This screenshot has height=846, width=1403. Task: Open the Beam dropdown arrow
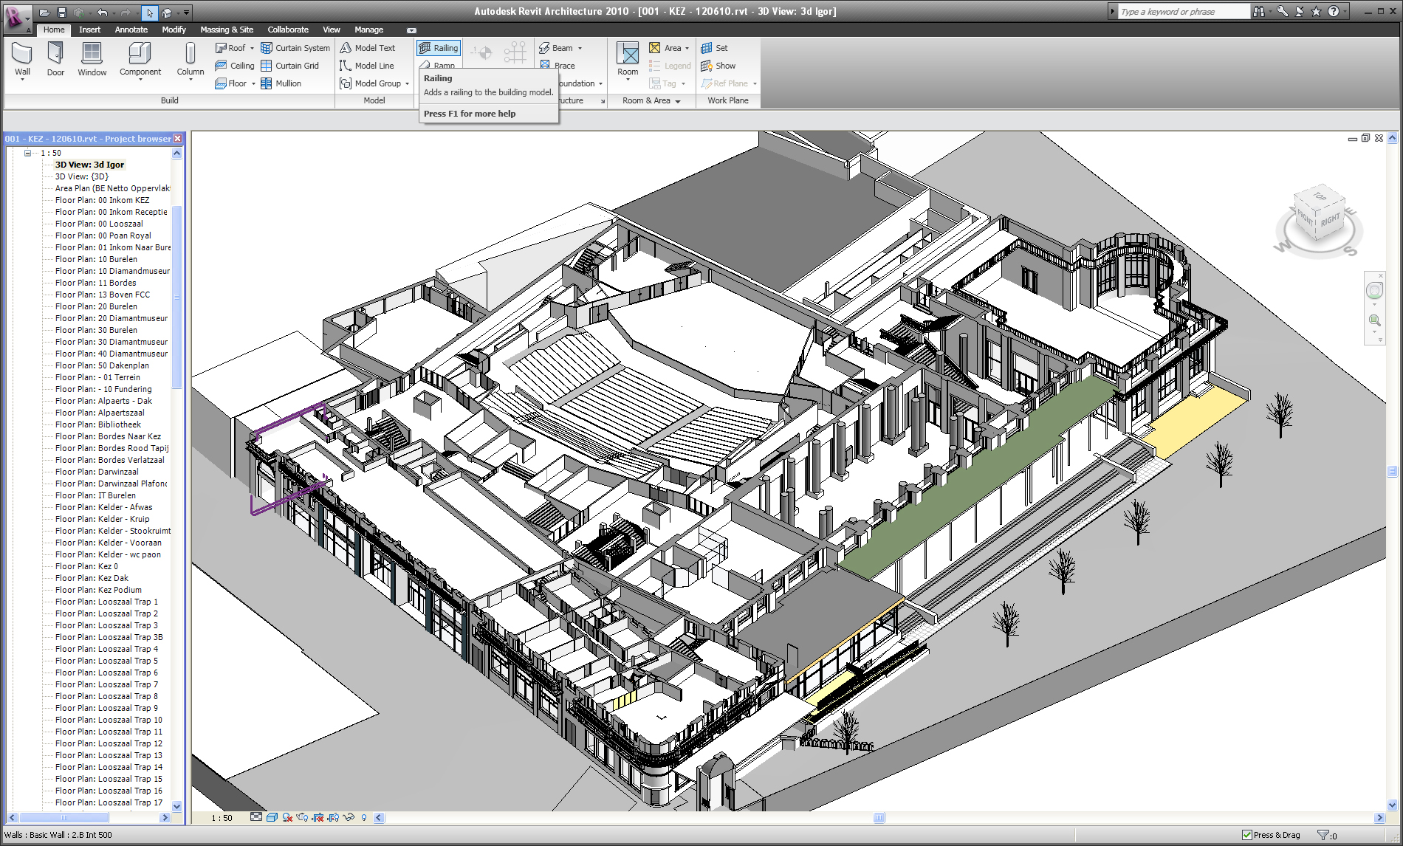[x=580, y=48]
